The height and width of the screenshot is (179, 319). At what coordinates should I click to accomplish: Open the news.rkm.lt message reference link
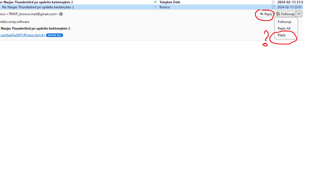(x=23, y=35)
